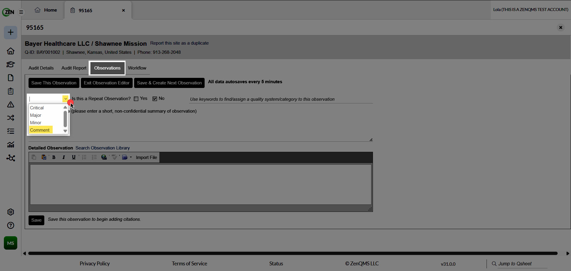Close the 95165 tab
Screen dimensions: 571x271
[123, 10]
